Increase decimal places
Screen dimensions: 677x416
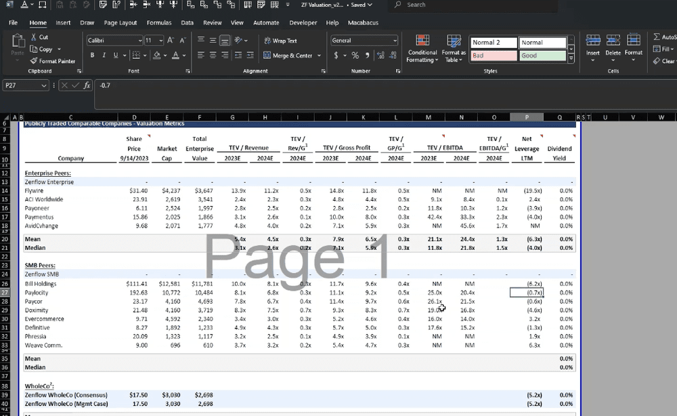(380, 56)
